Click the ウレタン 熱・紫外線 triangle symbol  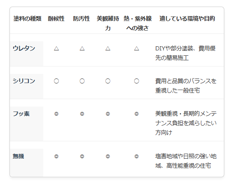pyautogui.click(x=137, y=48)
